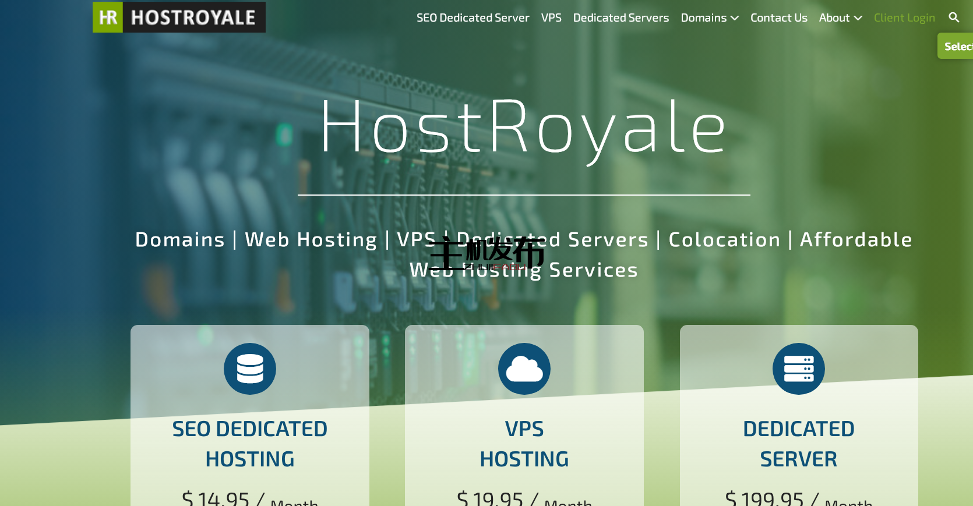Open the search magnifier icon
This screenshot has width=973, height=506.
pos(954,17)
